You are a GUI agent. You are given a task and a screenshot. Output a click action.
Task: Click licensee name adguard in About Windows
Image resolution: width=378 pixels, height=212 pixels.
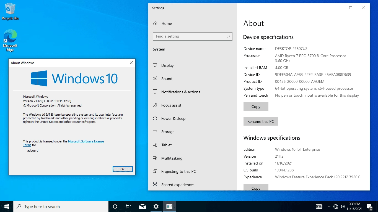[x=33, y=150]
